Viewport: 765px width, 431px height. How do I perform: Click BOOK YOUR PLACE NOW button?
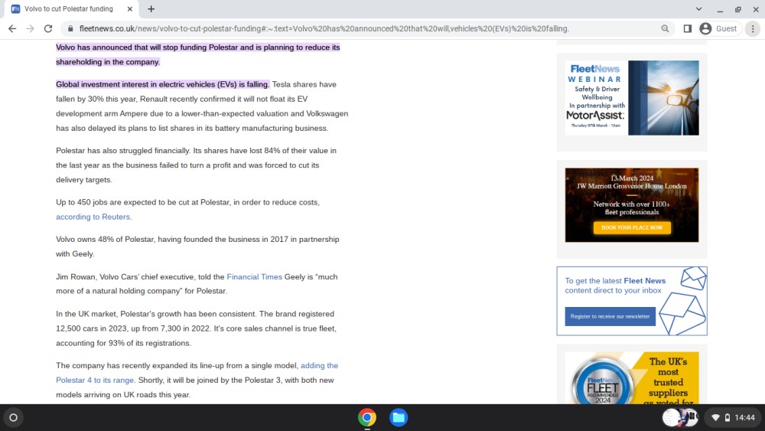click(632, 227)
